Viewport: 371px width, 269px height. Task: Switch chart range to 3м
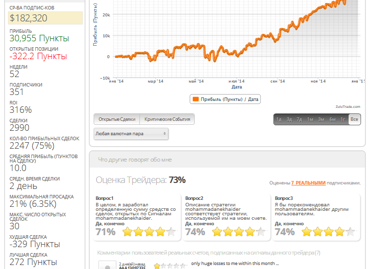click(321, 119)
